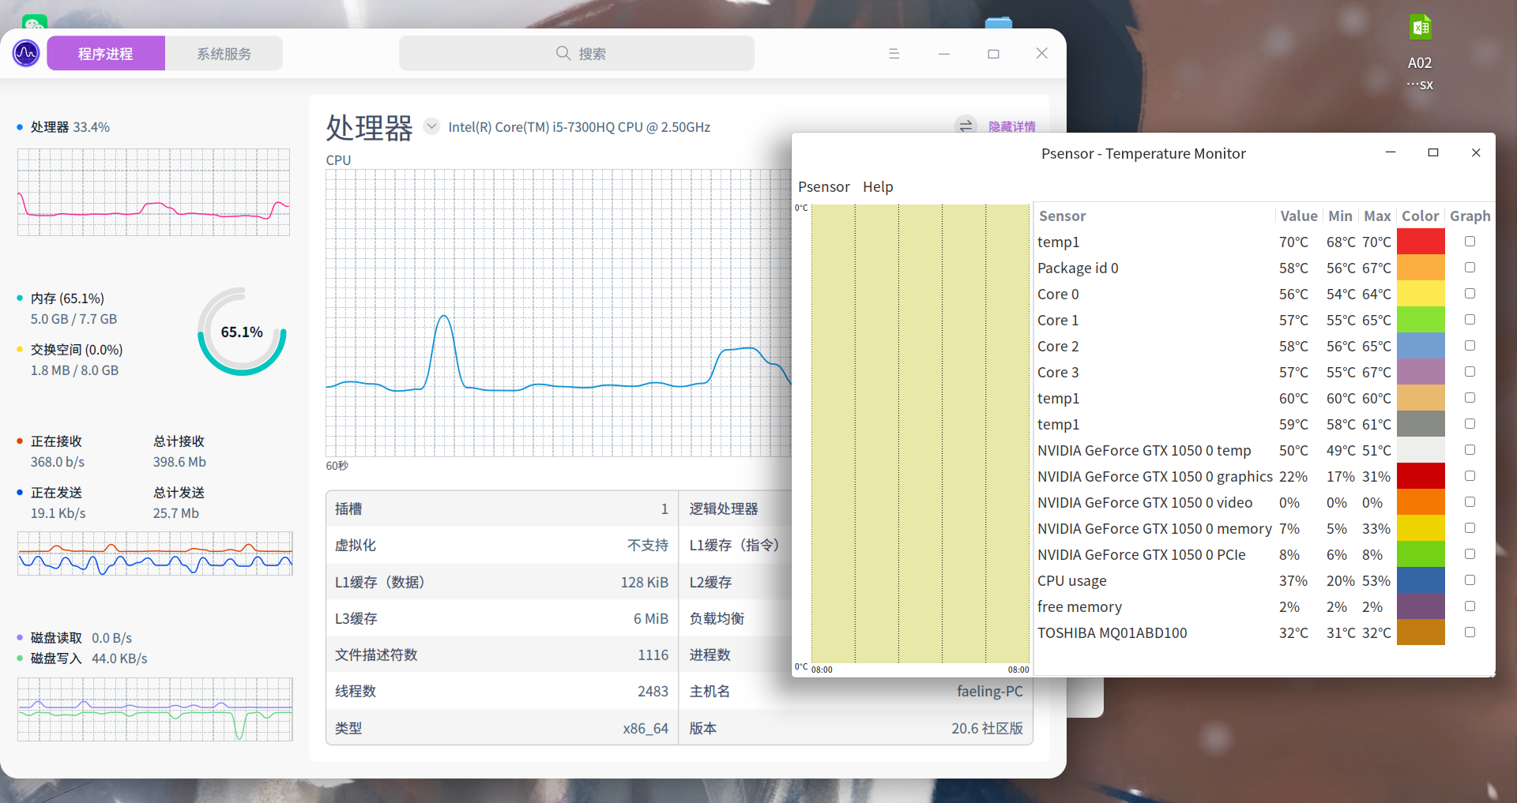Maximize the Psensor Temperature Monitor window
1517x803 pixels.
1432,152
